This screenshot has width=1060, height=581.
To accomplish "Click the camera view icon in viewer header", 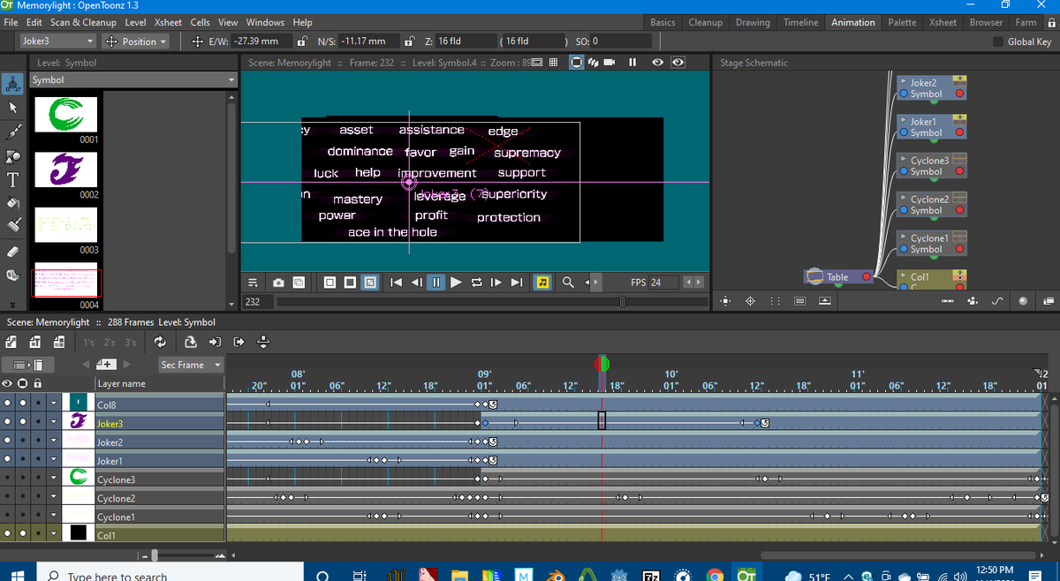I will click(x=609, y=63).
